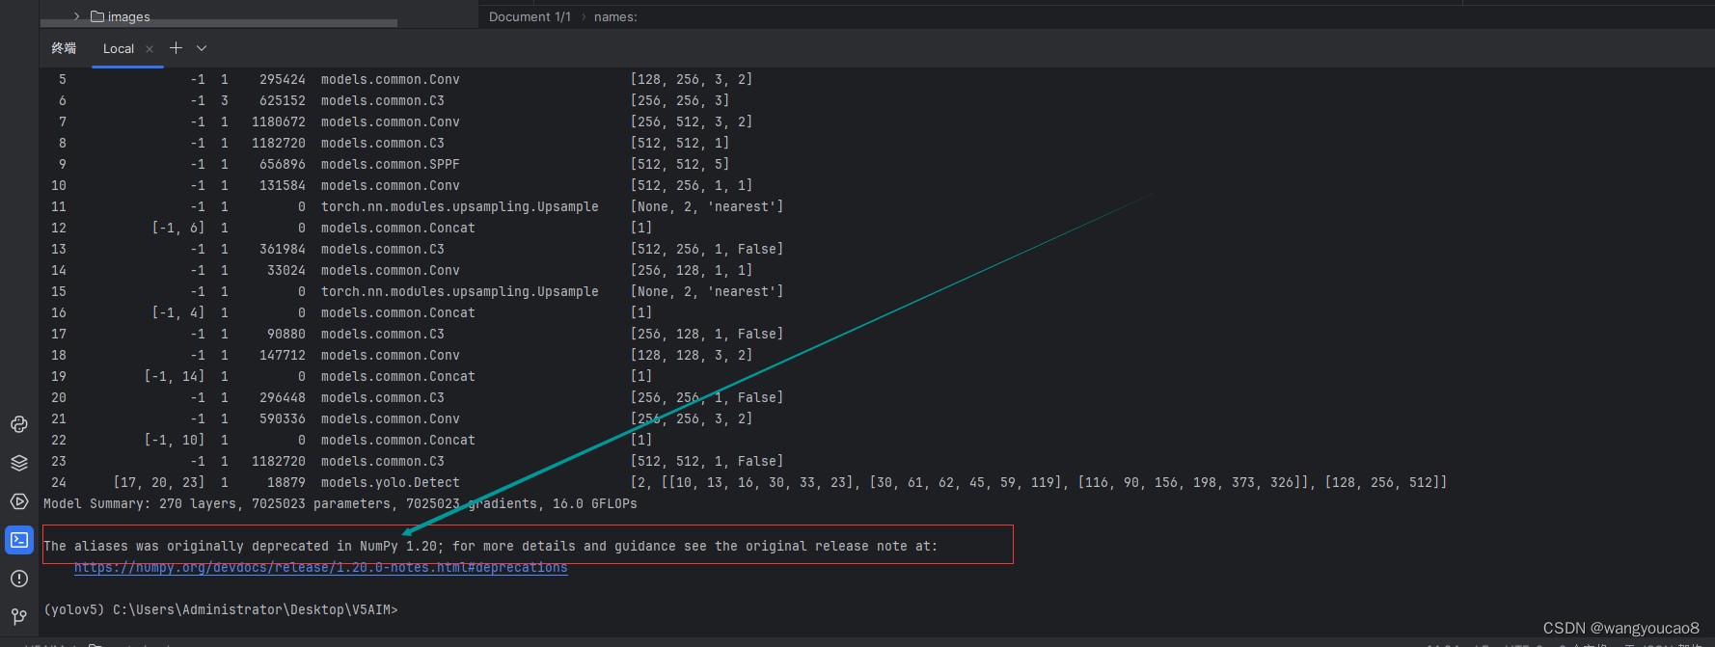Open the terminal options dropdown arrow
This screenshot has height=647, width=1715.
(x=202, y=48)
